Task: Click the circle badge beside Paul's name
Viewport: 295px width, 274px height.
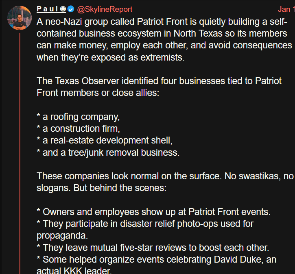Action: (x=63, y=9)
